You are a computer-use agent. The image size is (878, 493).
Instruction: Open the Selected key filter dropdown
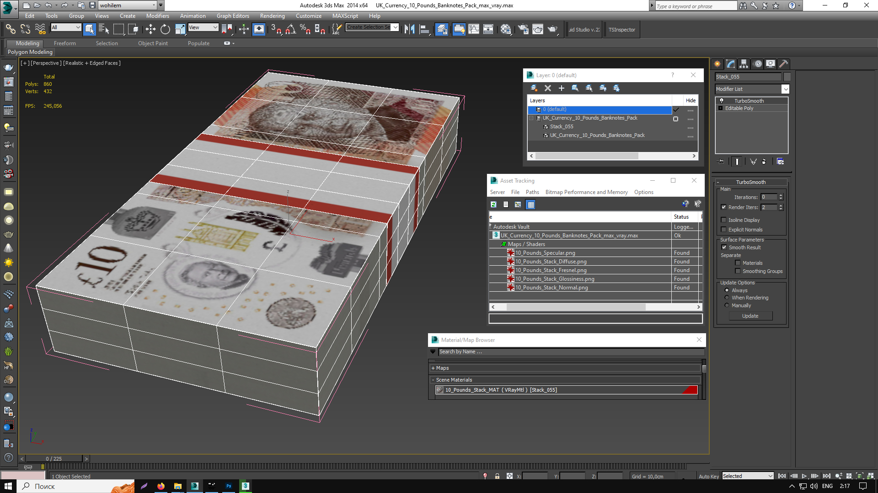(748, 476)
